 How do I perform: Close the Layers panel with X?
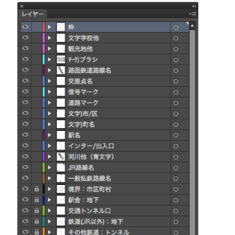tap(22, 6)
